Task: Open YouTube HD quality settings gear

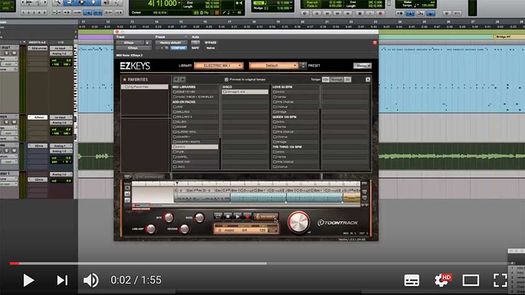Action: point(442,280)
